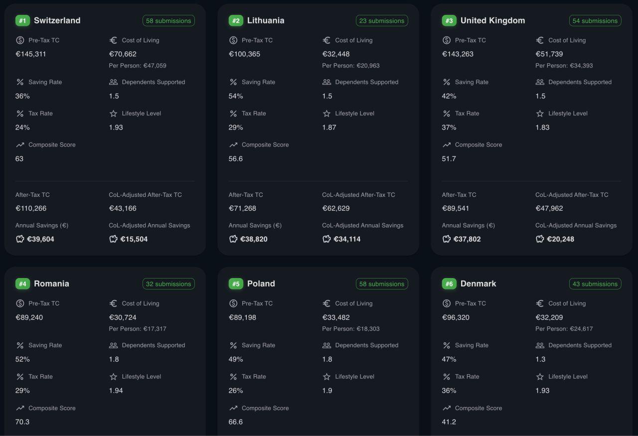The height and width of the screenshot is (436, 638).
Task: Click the Tax Rate percent icon on Lithuania
Action: click(x=233, y=113)
